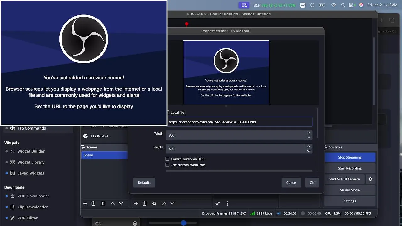
Task: Click the blue slider handle below OBS window
Action: [183, 223]
